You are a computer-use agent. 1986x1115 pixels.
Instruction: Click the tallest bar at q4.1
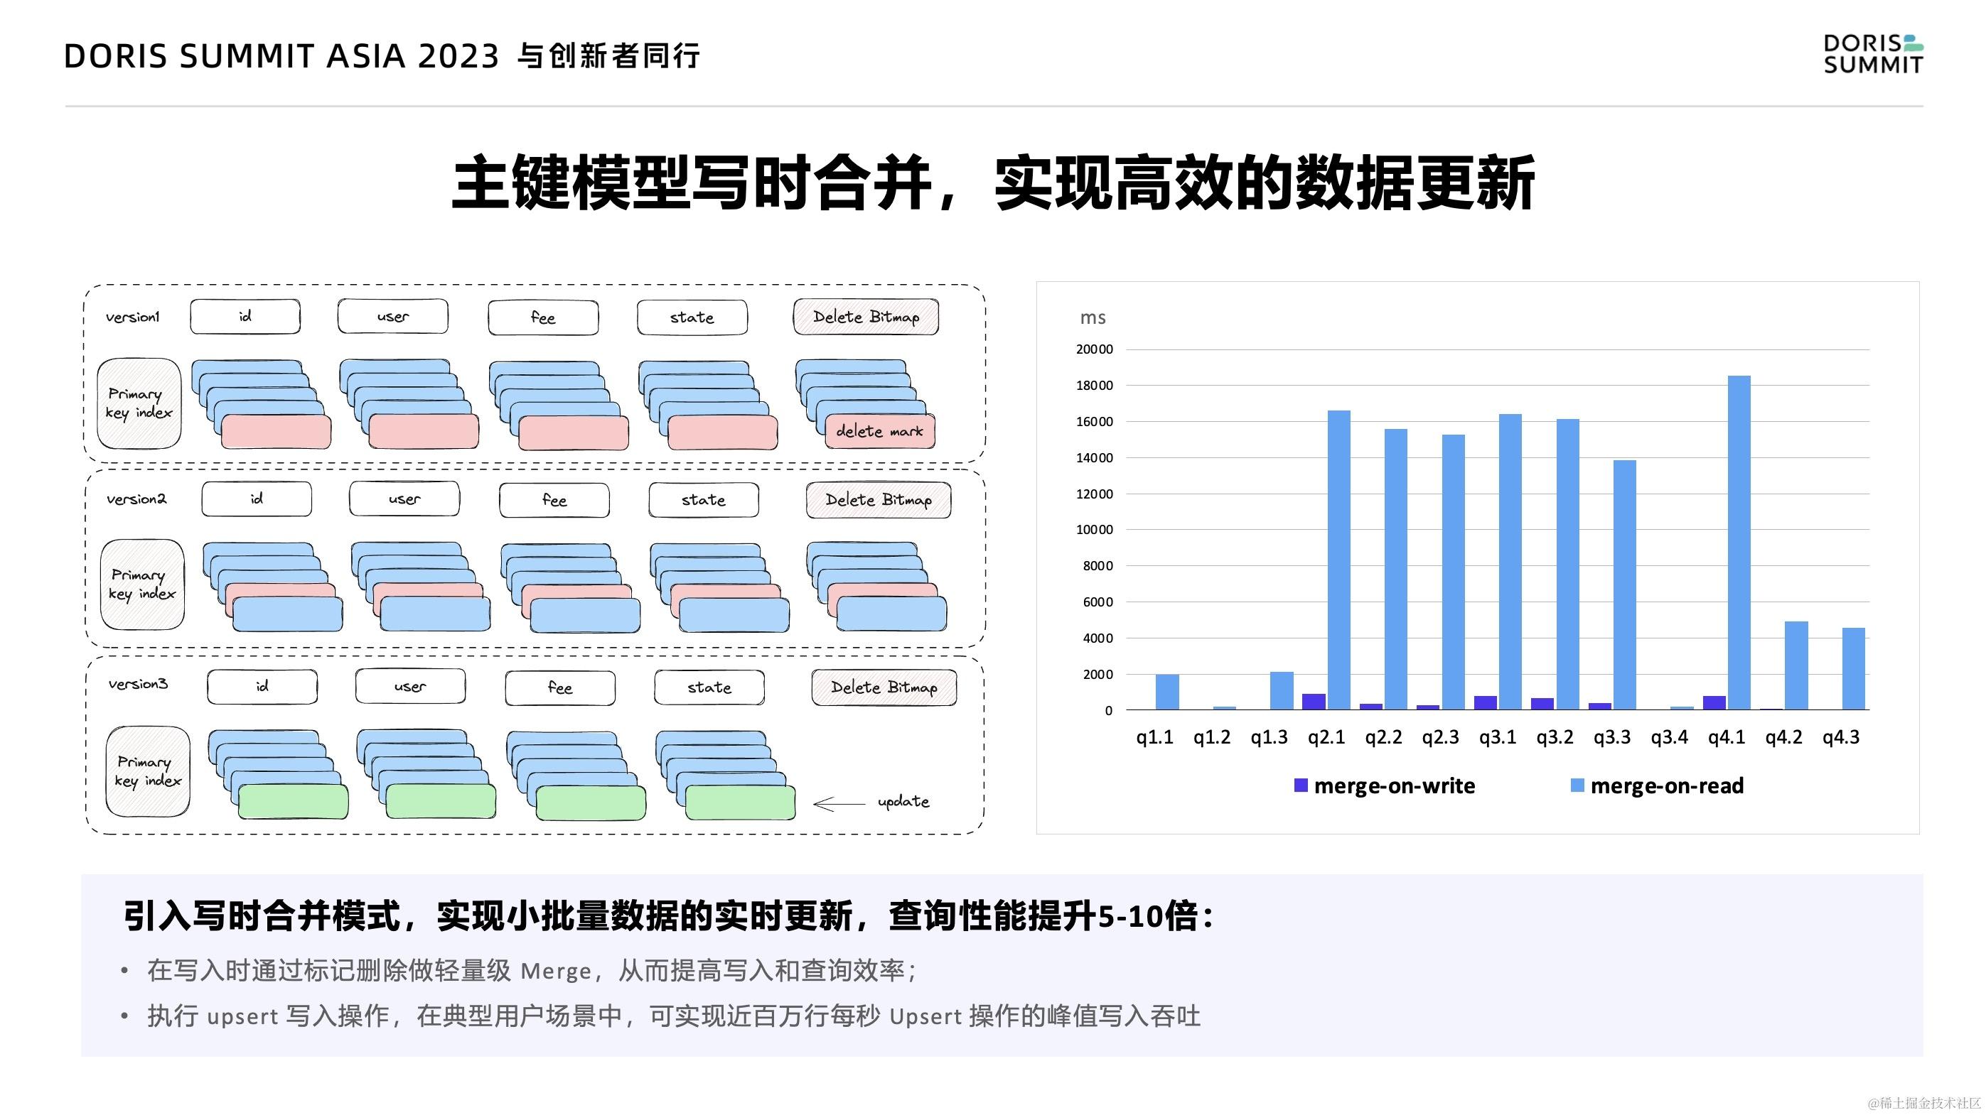1739,542
